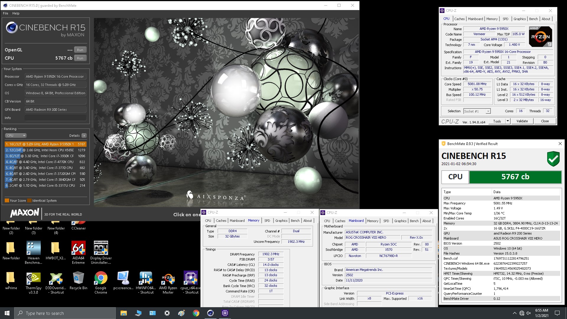567x319 pixels.
Task: Run the CPU benchmark
Action: click(80, 58)
